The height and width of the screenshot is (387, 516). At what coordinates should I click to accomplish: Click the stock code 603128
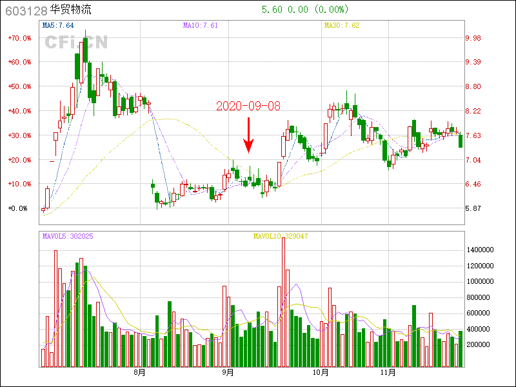[x=26, y=11]
